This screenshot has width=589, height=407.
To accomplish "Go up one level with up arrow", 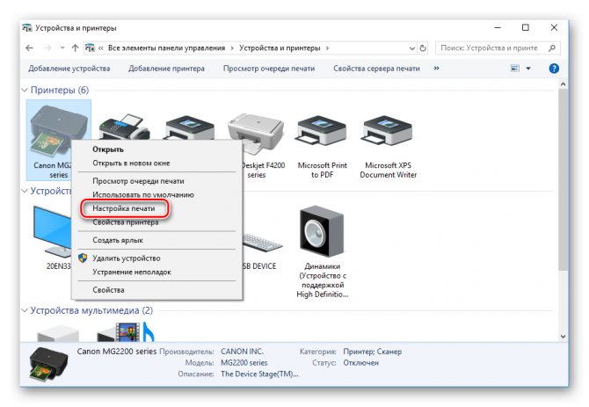I will [75, 48].
